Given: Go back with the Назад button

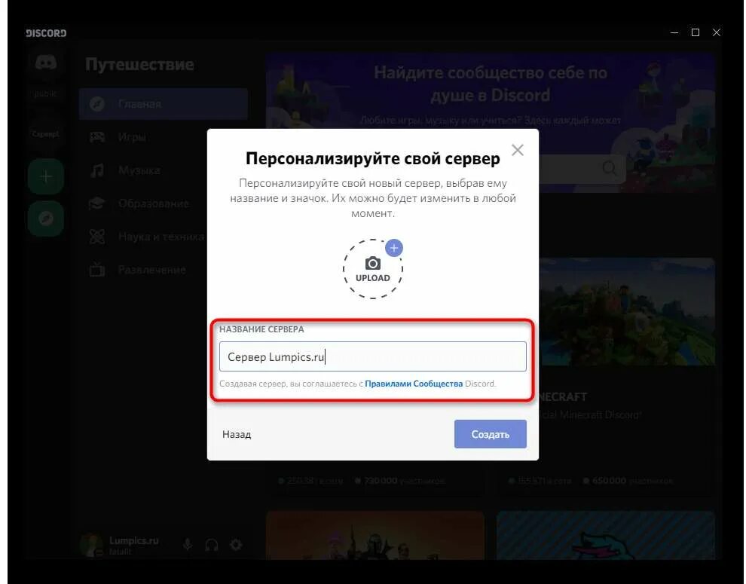Looking at the screenshot, I should click(237, 434).
